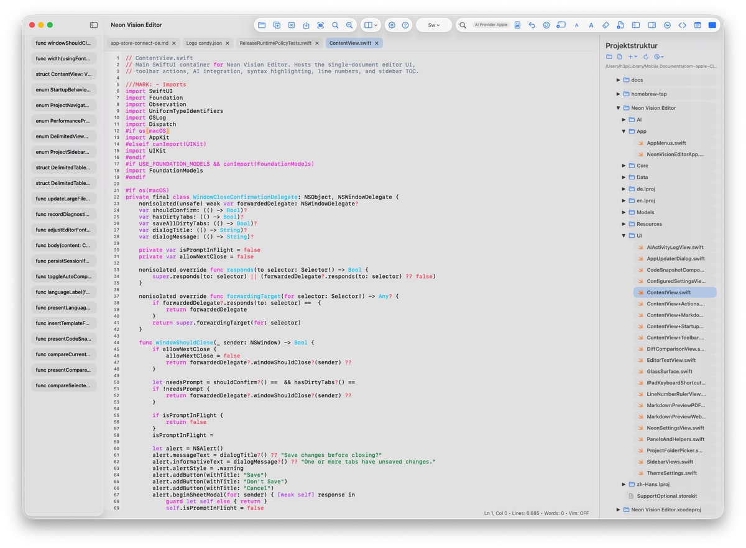
Task: Click the new tab plus-square icon
Action: click(x=277, y=25)
